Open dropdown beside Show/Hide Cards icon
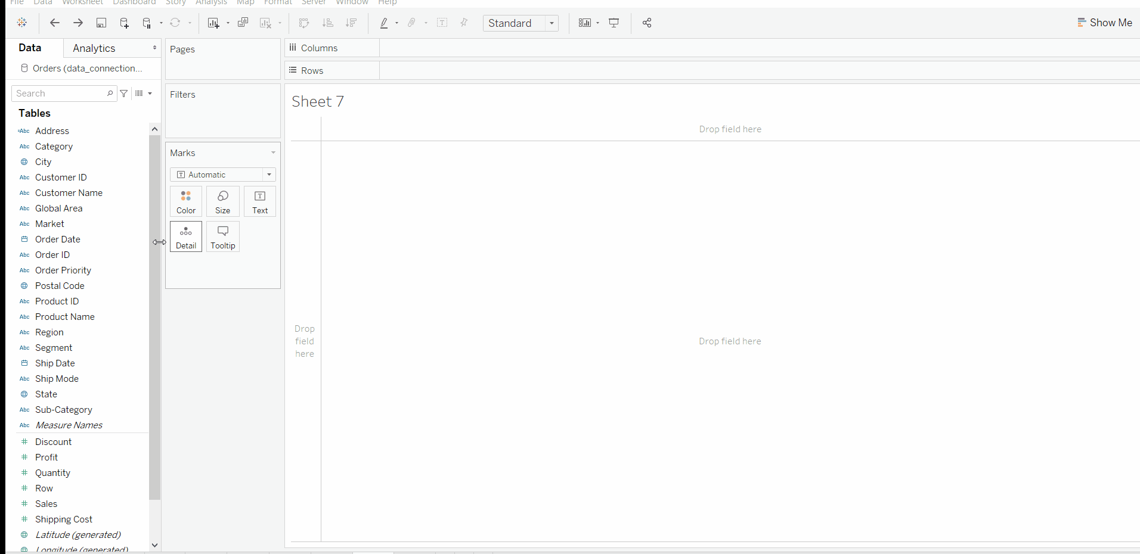 (597, 23)
